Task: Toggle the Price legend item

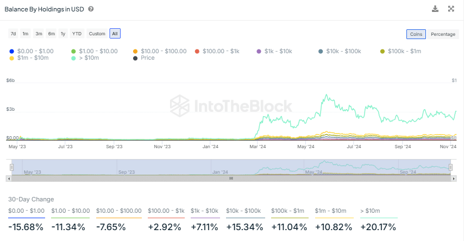Action: click(144, 58)
